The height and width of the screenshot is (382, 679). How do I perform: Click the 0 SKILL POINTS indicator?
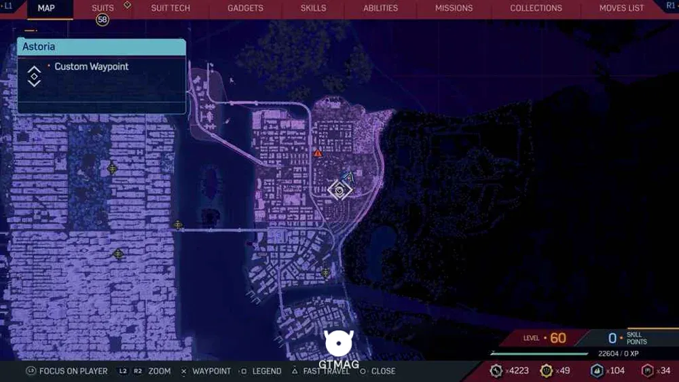(x=627, y=338)
